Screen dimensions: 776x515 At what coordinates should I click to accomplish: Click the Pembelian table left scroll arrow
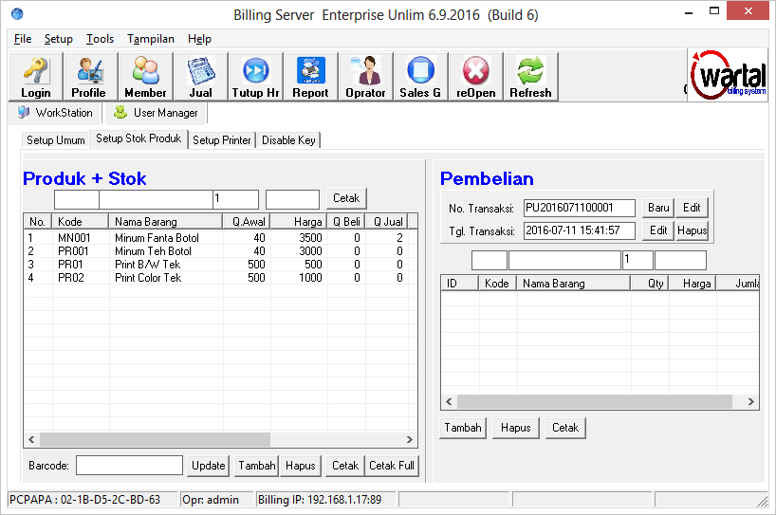pyautogui.click(x=449, y=402)
